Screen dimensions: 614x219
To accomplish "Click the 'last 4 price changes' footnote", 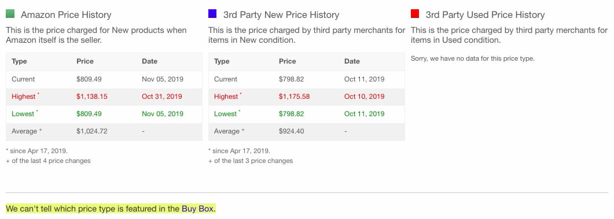I will pyautogui.click(x=48, y=161).
